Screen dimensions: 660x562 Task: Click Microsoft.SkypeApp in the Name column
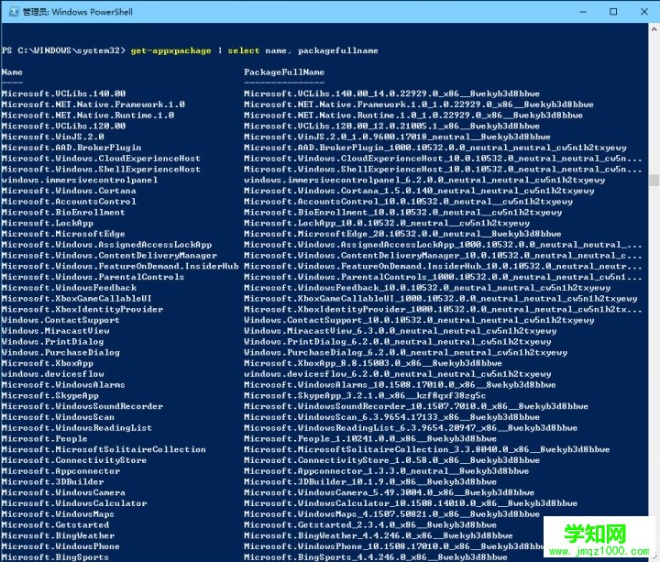[x=49, y=396]
